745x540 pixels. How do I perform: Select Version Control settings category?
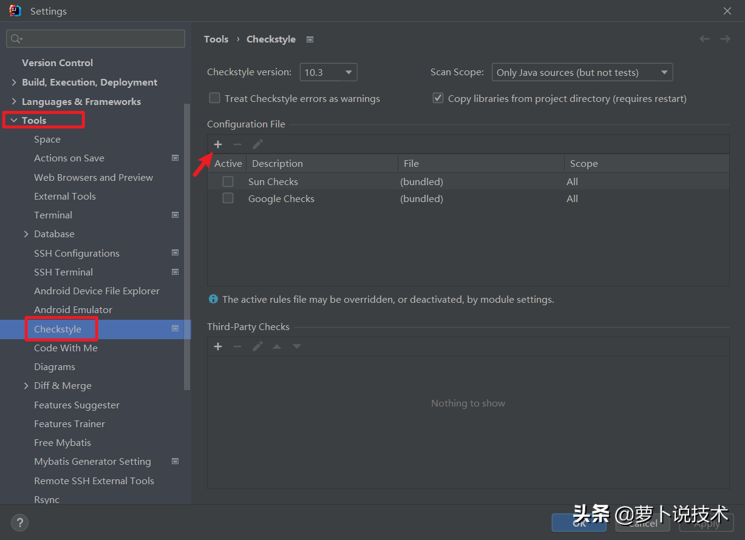[57, 62]
